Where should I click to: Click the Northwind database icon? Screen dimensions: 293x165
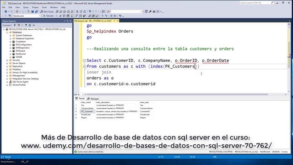13,54
